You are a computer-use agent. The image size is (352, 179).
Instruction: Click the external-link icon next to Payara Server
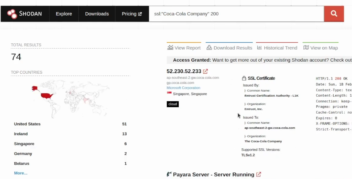click(259, 174)
